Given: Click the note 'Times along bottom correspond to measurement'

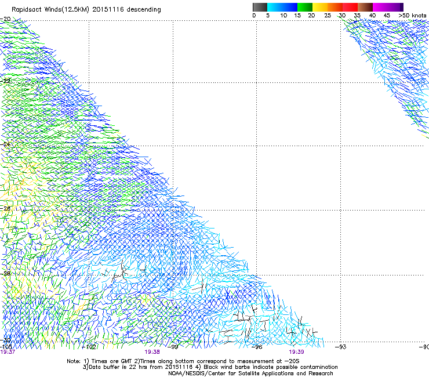Looking at the screenshot, I should click(x=207, y=361).
